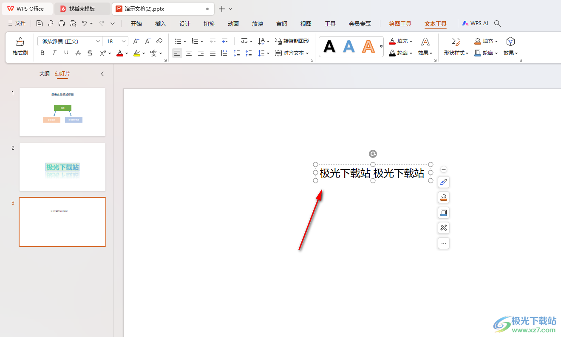
Task: Switch to the 找稻壳模板 tab
Action: point(82,8)
